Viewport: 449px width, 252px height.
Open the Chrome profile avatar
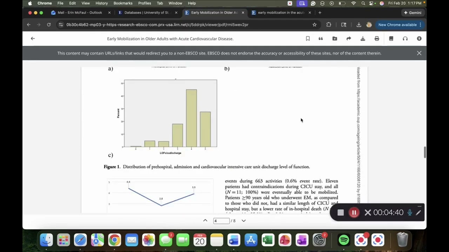click(369, 24)
